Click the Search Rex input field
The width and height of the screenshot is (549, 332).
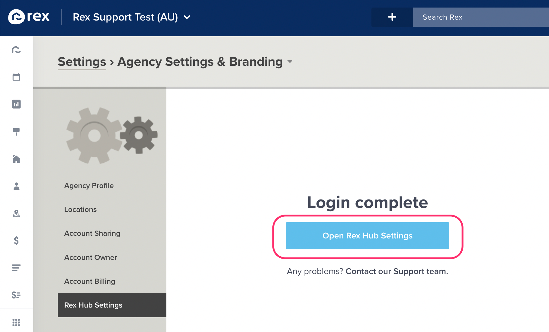[481, 17]
